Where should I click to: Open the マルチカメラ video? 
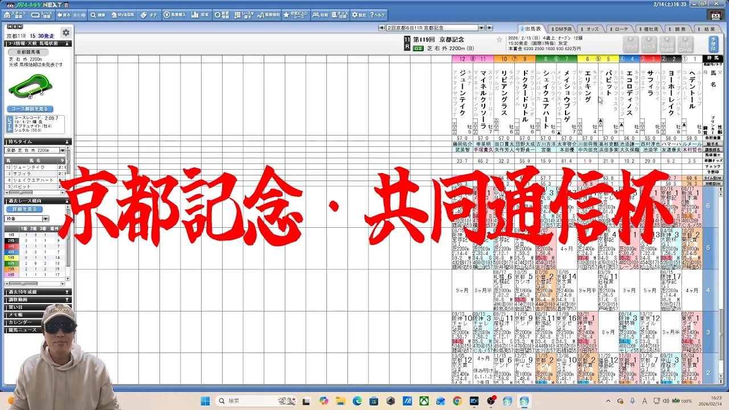coord(667,44)
